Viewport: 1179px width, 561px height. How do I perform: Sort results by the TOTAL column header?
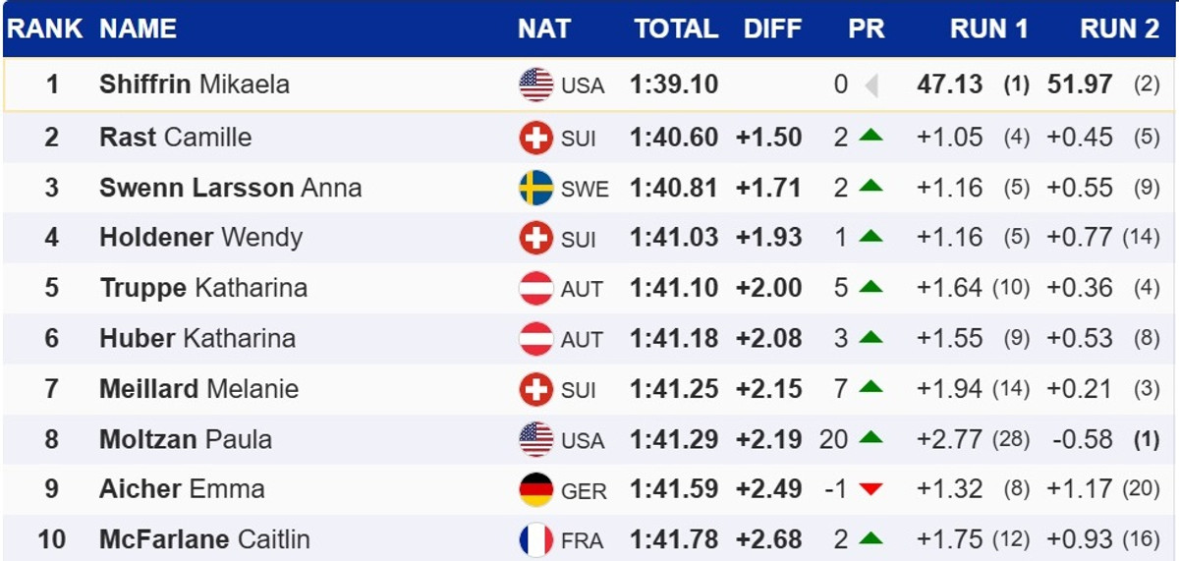pyautogui.click(x=676, y=28)
